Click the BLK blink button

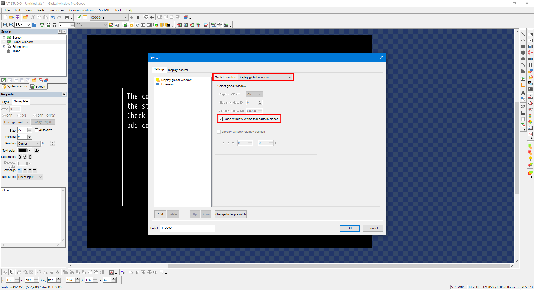click(37, 150)
